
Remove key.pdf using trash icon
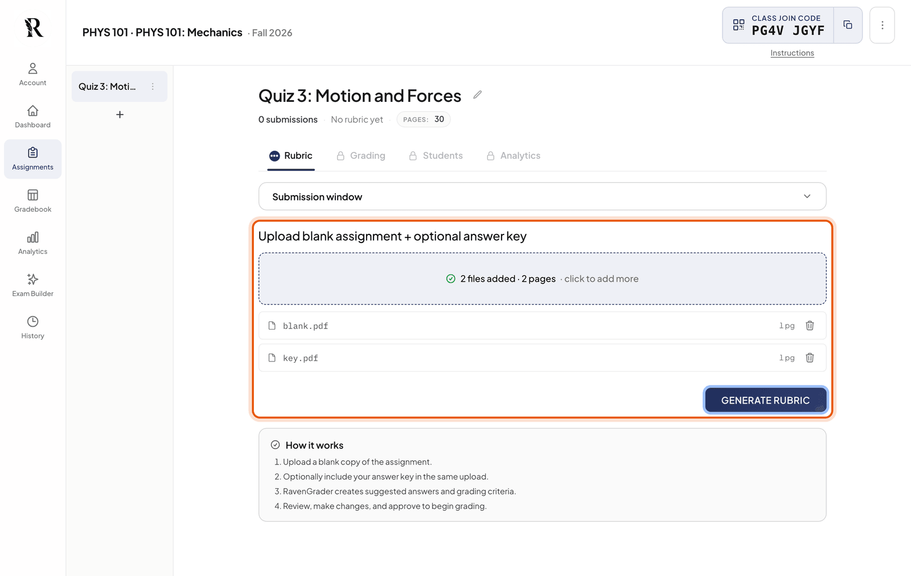click(x=810, y=357)
